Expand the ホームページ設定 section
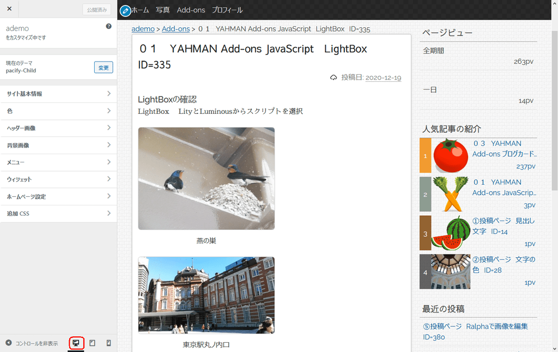The image size is (558, 352). 59,197
